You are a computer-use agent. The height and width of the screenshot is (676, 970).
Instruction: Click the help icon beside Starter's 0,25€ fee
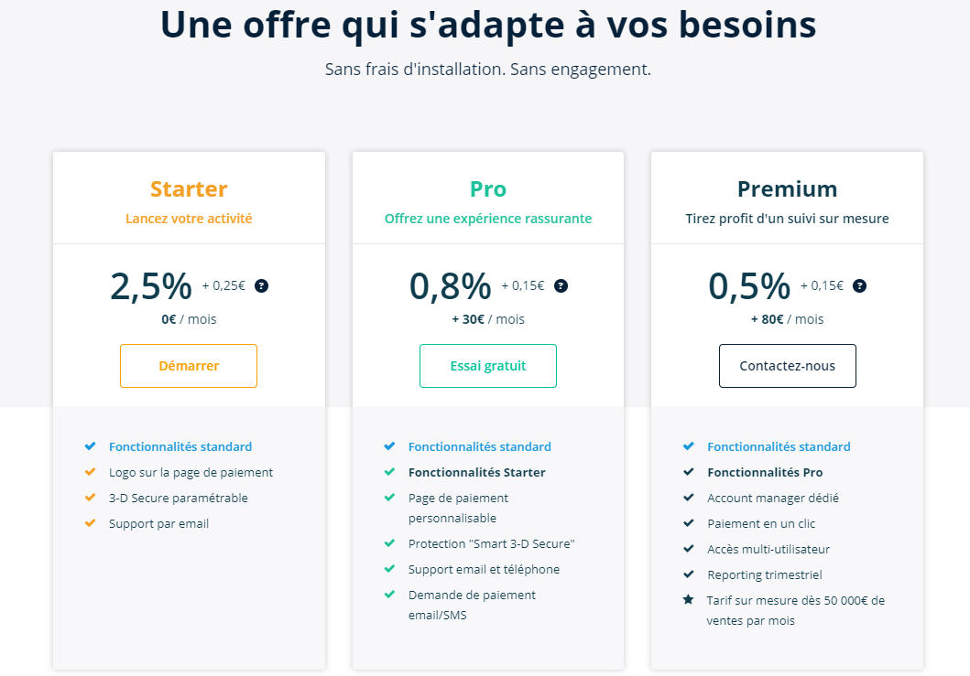261,285
